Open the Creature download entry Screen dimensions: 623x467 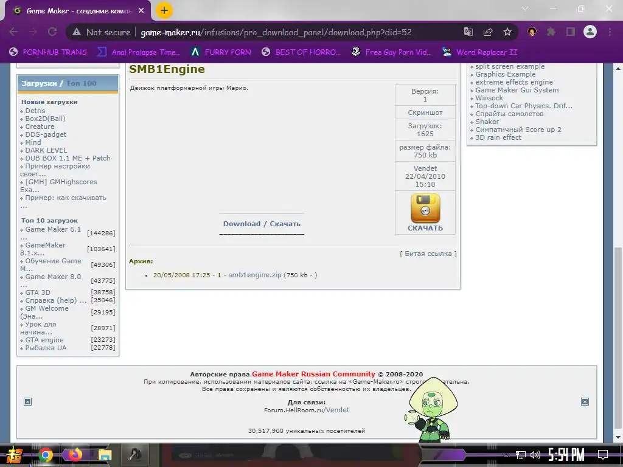40,126
